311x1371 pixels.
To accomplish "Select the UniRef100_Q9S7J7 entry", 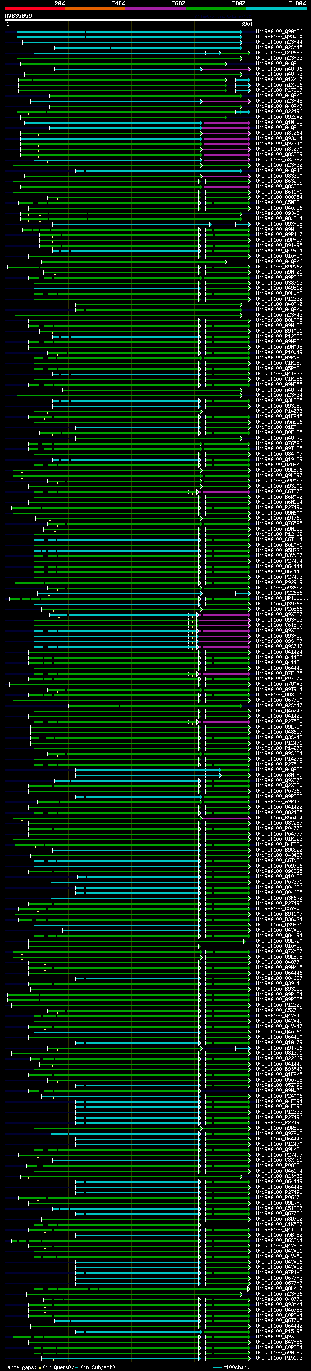I will tap(279, 647).
